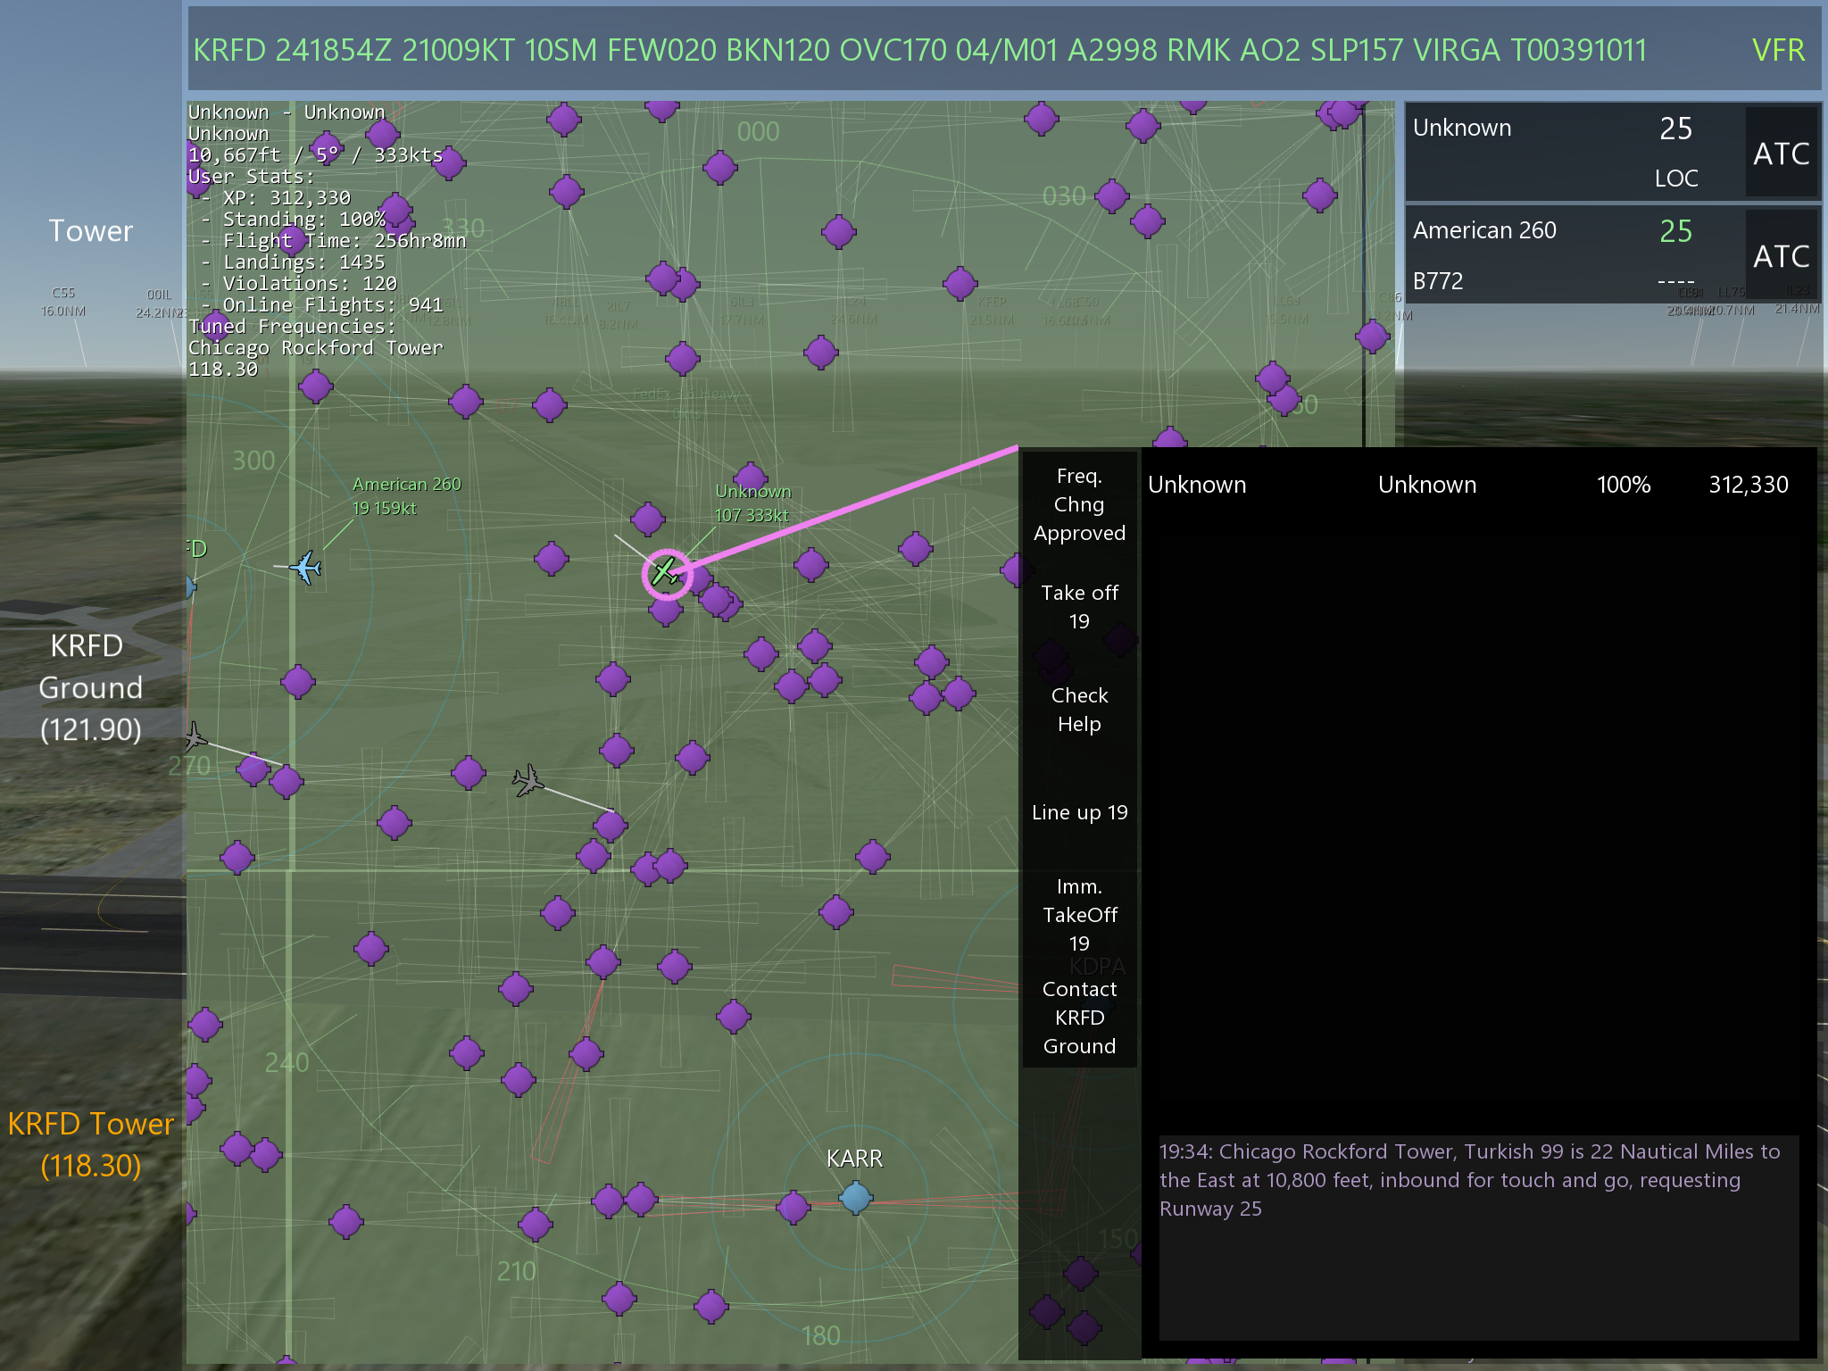Viewport: 1828px width, 1371px height.
Task: Send Check Help message
Action: pos(1079,710)
